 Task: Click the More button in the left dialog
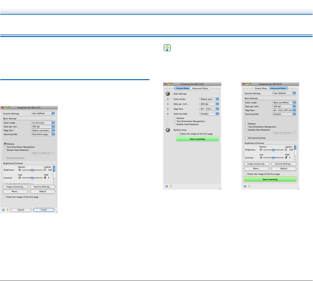pos(15,191)
